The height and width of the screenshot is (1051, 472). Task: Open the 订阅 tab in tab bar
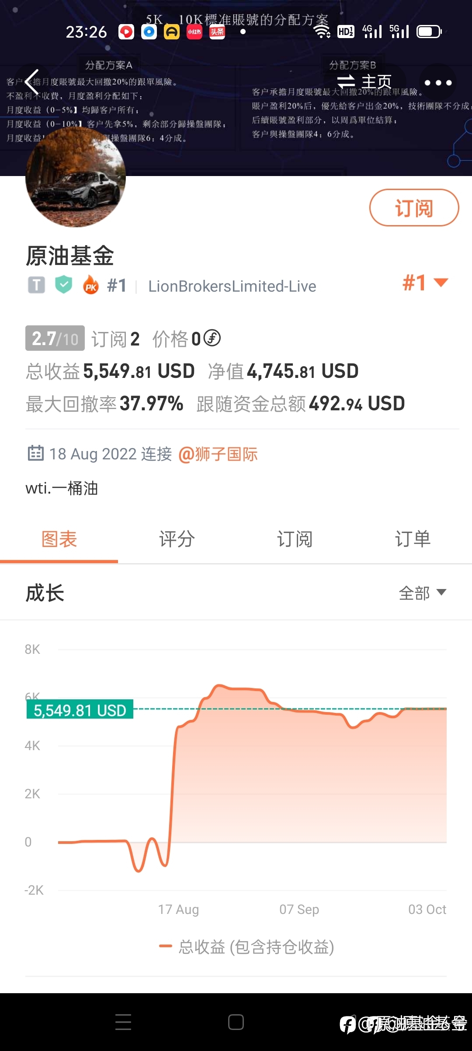295,539
